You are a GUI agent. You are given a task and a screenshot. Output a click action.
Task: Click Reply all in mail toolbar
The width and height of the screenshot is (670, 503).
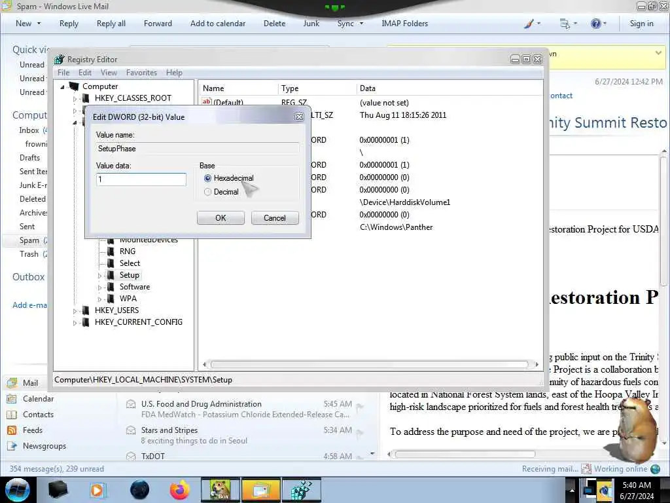click(x=111, y=24)
